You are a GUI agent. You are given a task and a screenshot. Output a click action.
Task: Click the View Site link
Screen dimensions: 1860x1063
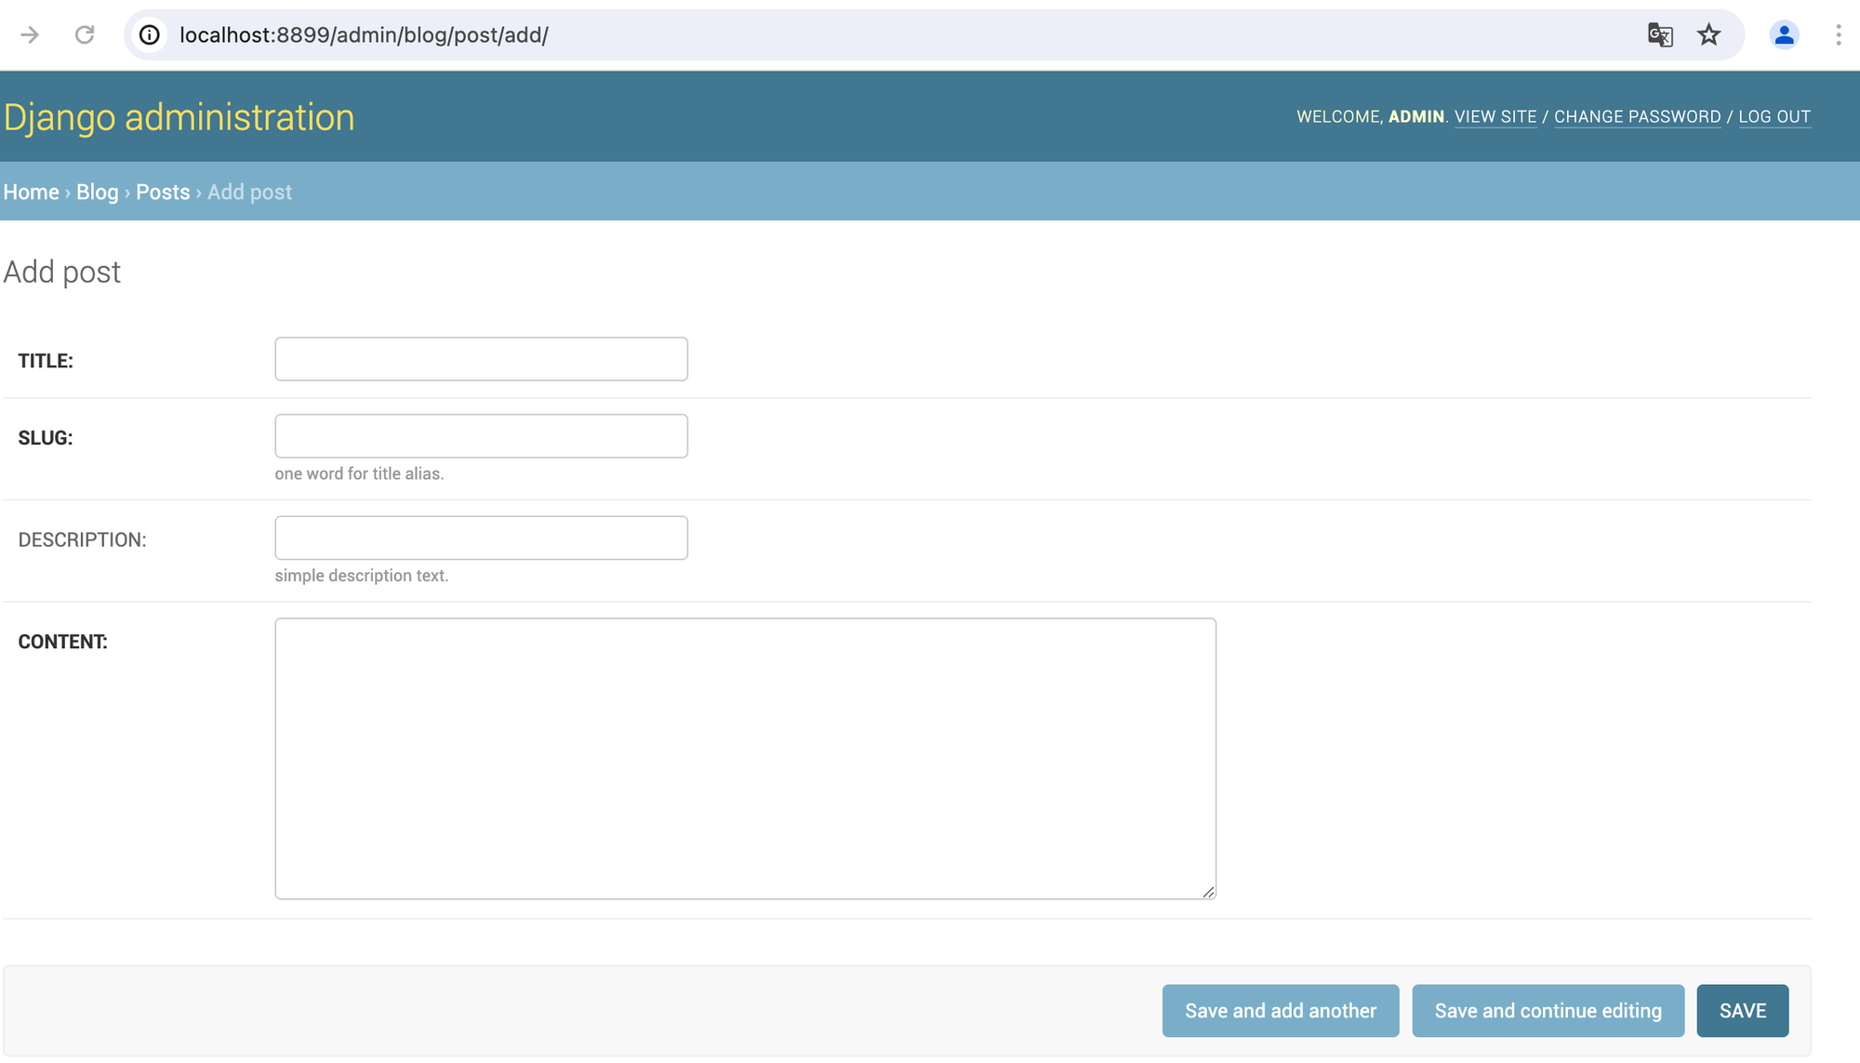[x=1495, y=117]
